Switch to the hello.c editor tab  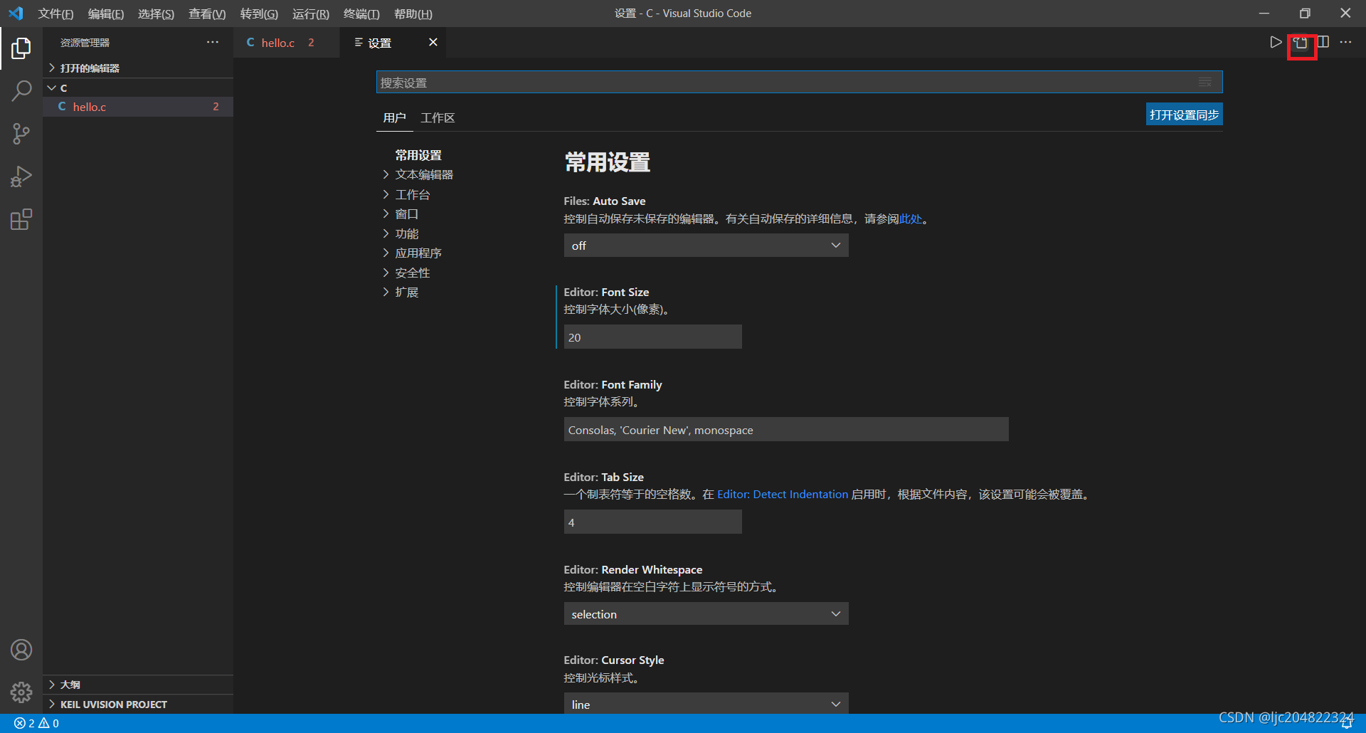pyautogui.click(x=287, y=43)
